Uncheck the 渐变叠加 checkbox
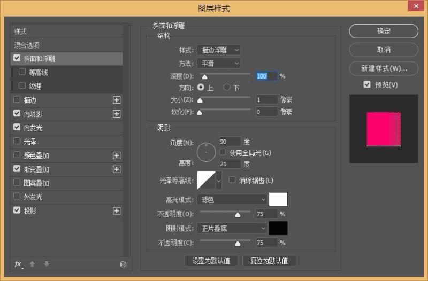Screen dimensions: 428x281 pos(17,169)
